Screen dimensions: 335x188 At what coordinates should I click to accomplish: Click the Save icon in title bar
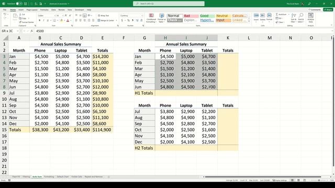[26, 4]
